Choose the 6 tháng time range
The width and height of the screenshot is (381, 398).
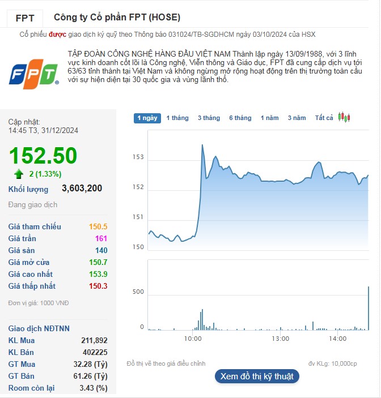240,118
